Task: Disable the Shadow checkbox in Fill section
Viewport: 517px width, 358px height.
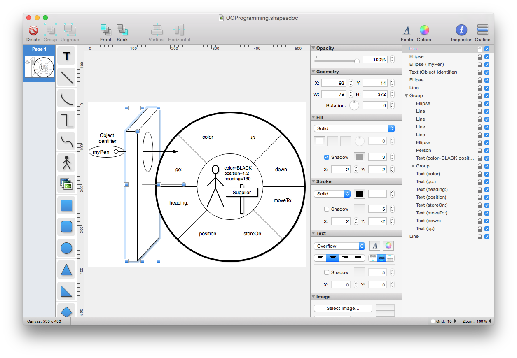Action: [x=328, y=157]
